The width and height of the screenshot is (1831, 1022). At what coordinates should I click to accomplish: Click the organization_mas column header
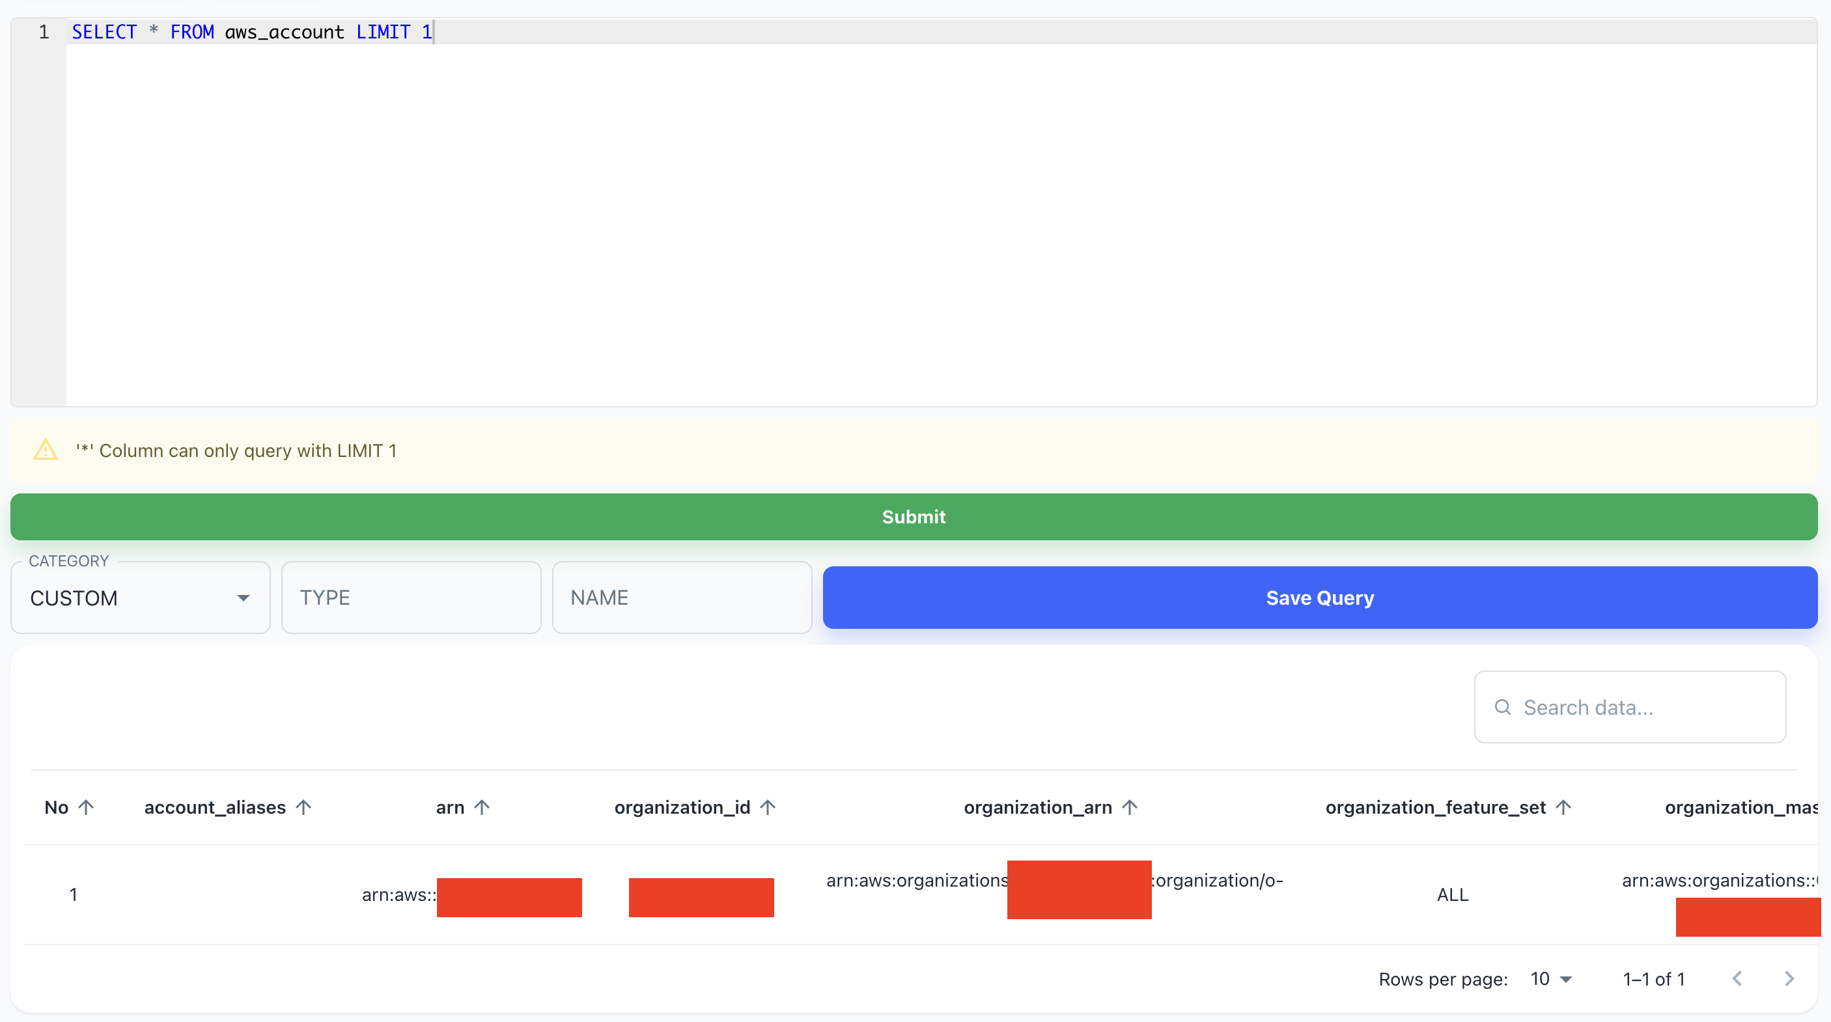point(1740,807)
